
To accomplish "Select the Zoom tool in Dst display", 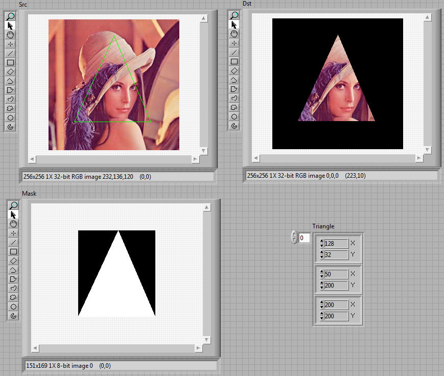I will pos(234,15).
